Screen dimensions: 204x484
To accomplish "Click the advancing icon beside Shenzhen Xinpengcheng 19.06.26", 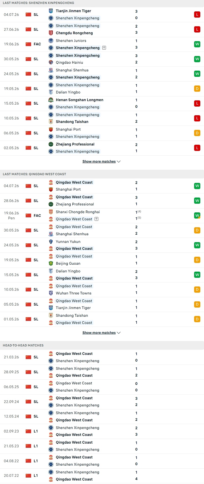I will point(104,48).
